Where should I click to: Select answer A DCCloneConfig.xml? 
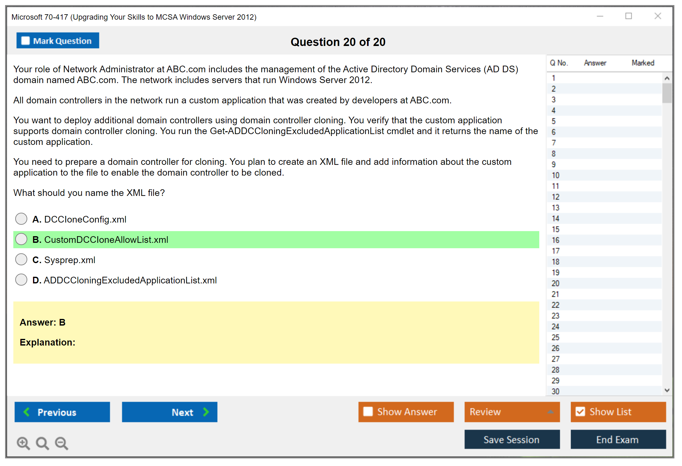(21, 219)
